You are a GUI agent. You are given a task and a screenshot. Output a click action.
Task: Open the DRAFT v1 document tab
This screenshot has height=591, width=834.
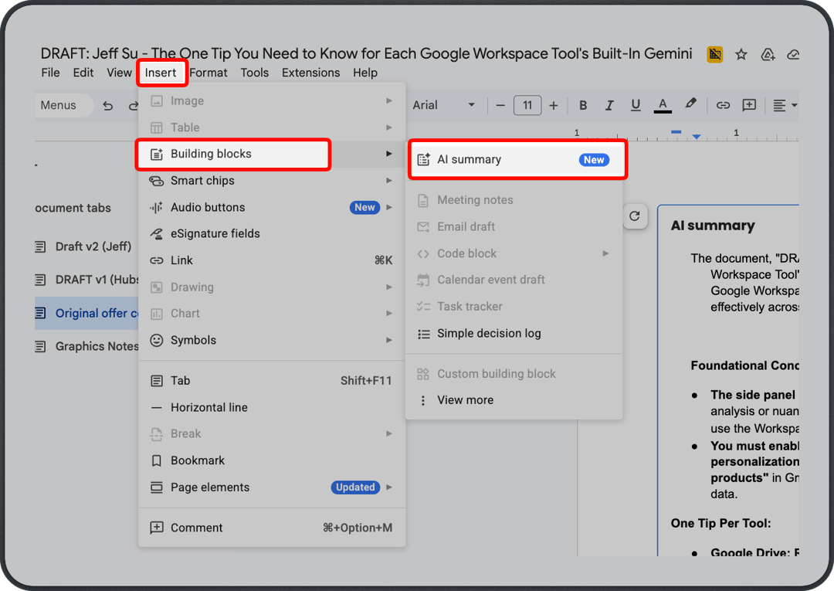click(86, 280)
